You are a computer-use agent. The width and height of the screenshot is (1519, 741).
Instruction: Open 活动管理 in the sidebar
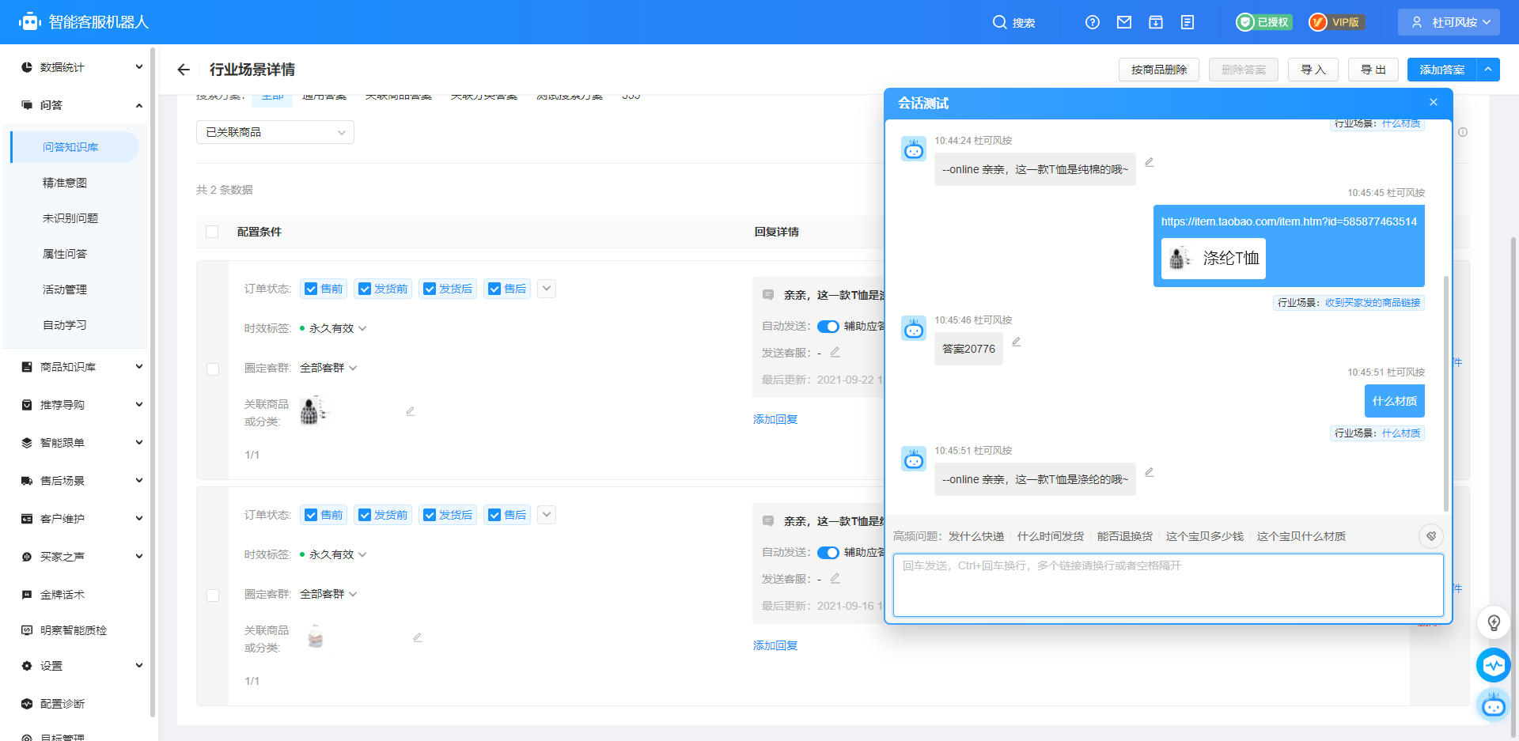pyautogui.click(x=65, y=289)
